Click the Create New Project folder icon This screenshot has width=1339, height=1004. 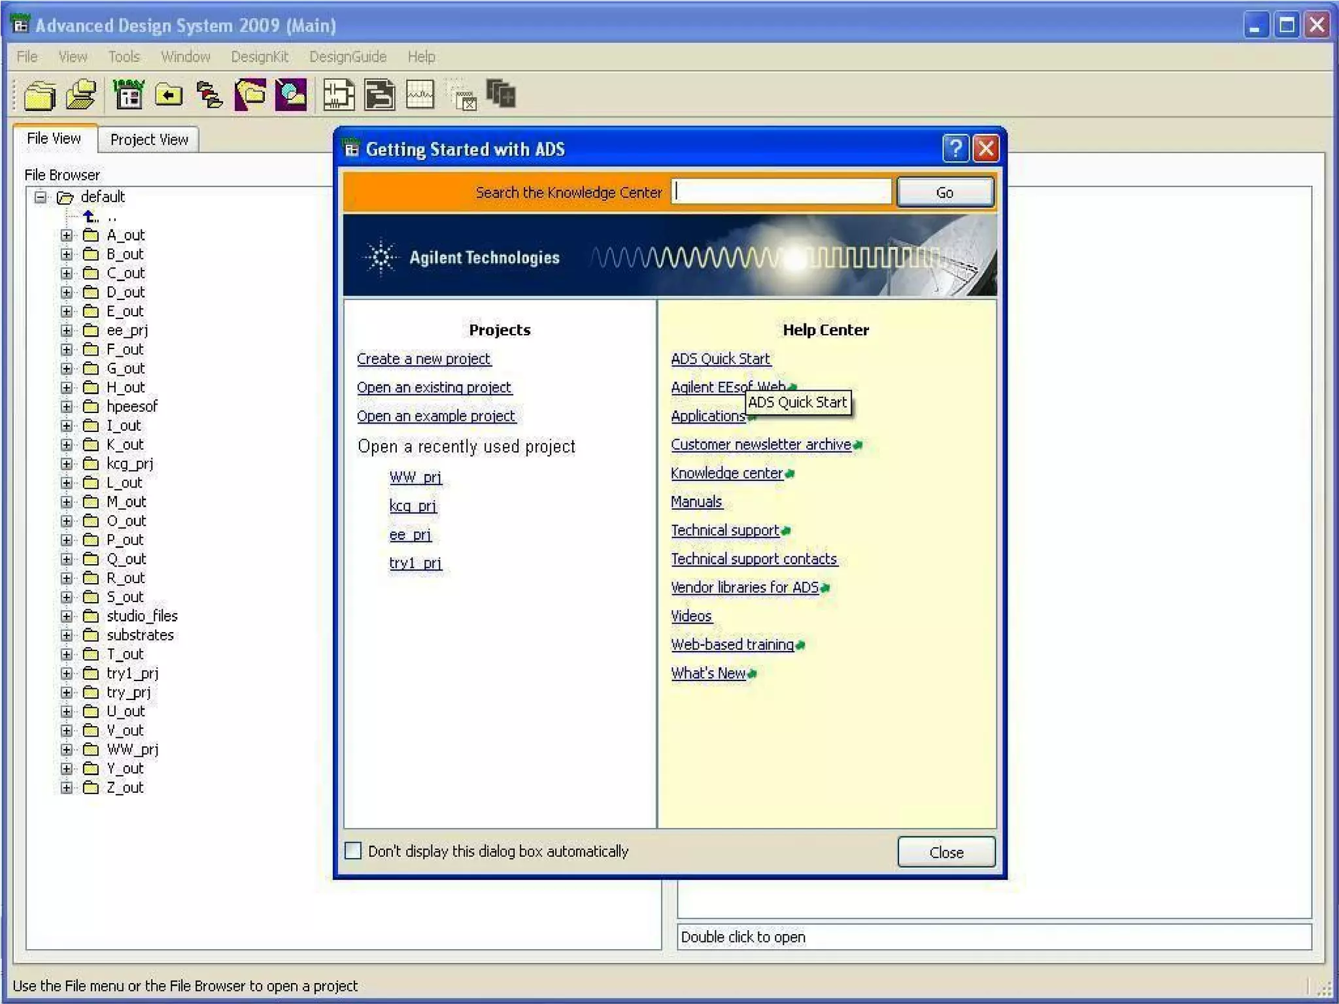coord(39,95)
